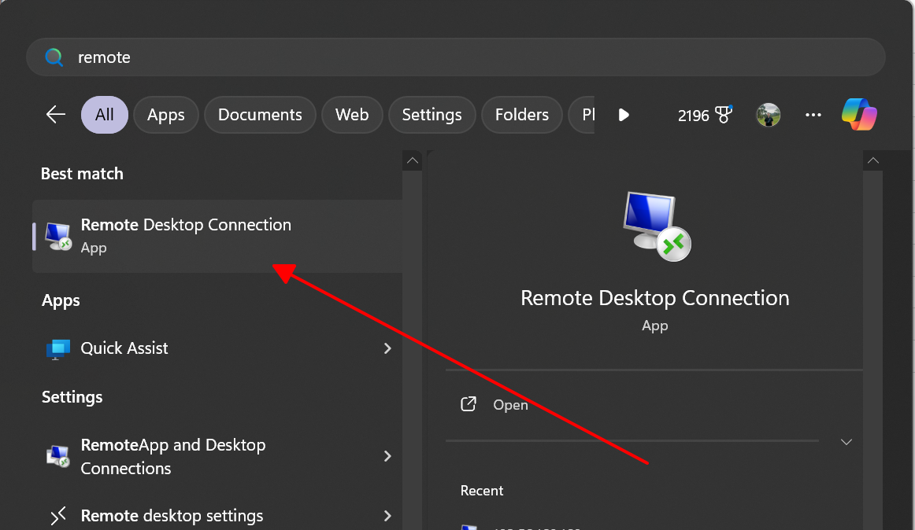
Task: Expand Remote desktop settings chevron
Action: coord(387,517)
